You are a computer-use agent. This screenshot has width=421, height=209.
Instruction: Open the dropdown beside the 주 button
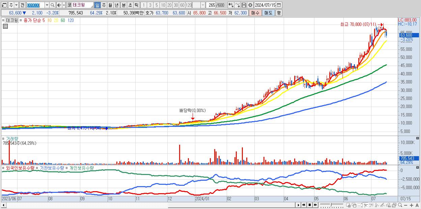pos(16,5)
